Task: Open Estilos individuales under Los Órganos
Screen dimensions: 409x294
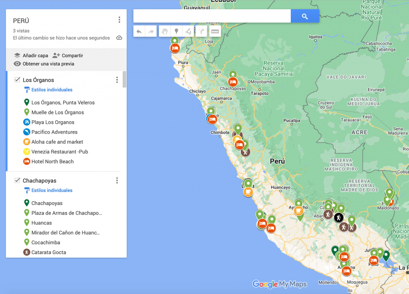Action: coord(52,90)
